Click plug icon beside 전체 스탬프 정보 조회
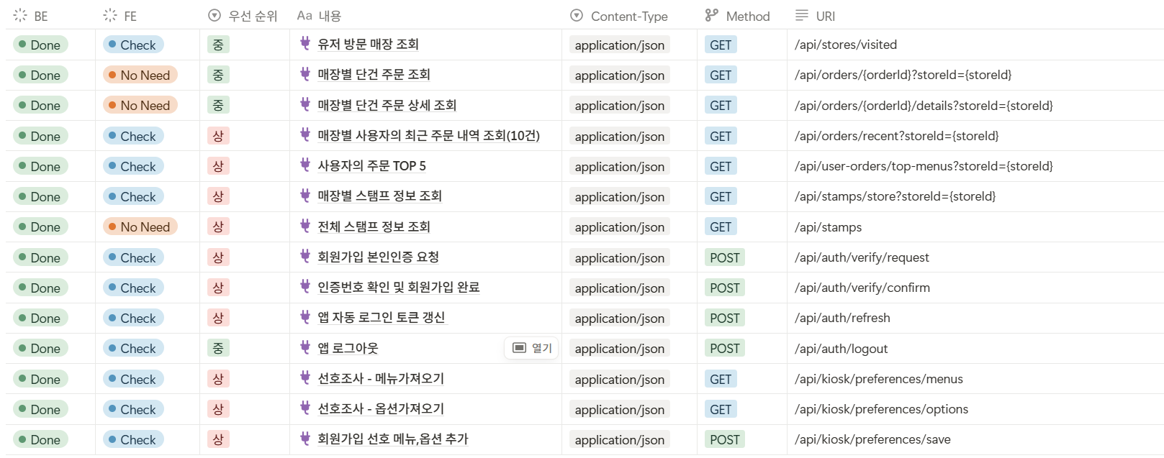Image resolution: width=1164 pixels, height=458 pixels. click(305, 226)
